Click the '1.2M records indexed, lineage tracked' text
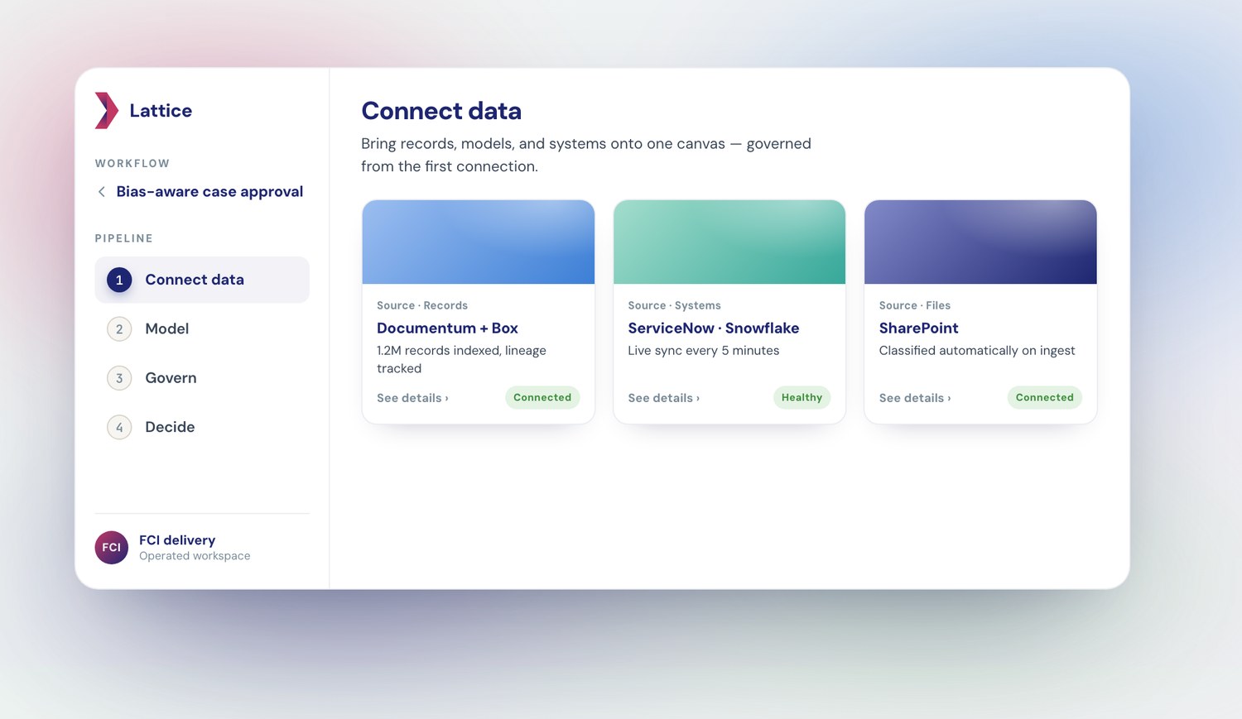1242x719 pixels. (x=461, y=360)
